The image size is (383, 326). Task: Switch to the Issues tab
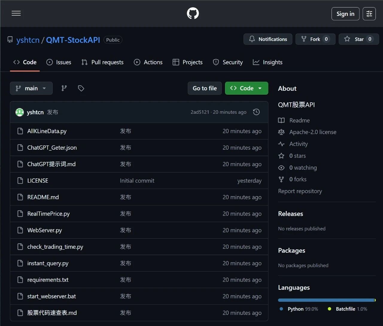(59, 62)
